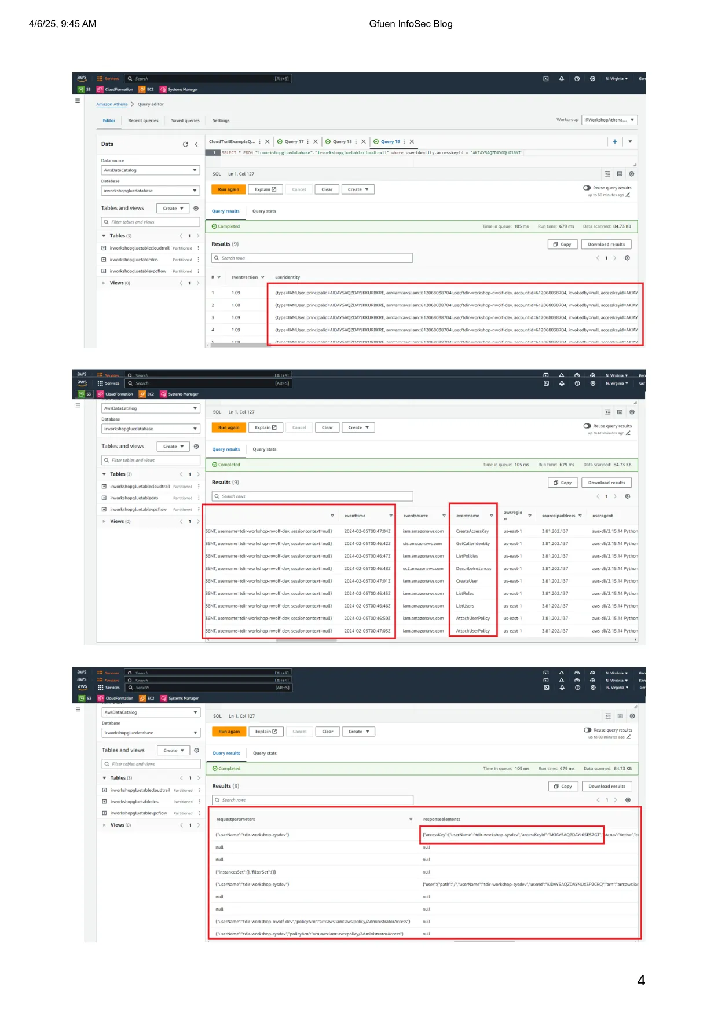This screenshot has height=1016, width=718.
Task: Select the Query 17 tab
Action: [x=294, y=141]
